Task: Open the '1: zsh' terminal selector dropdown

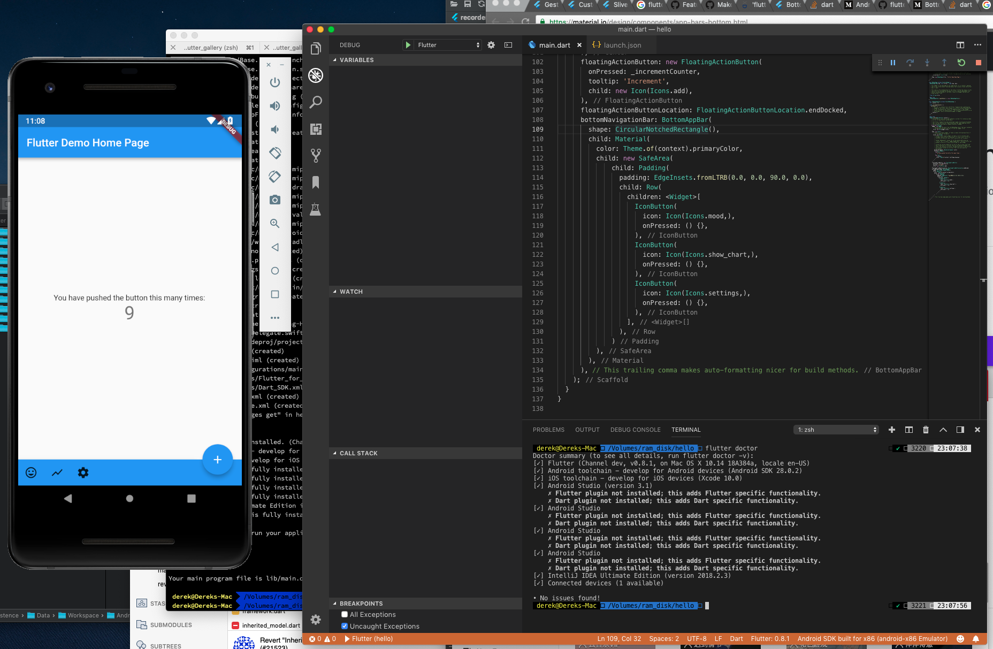Action: pos(836,430)
